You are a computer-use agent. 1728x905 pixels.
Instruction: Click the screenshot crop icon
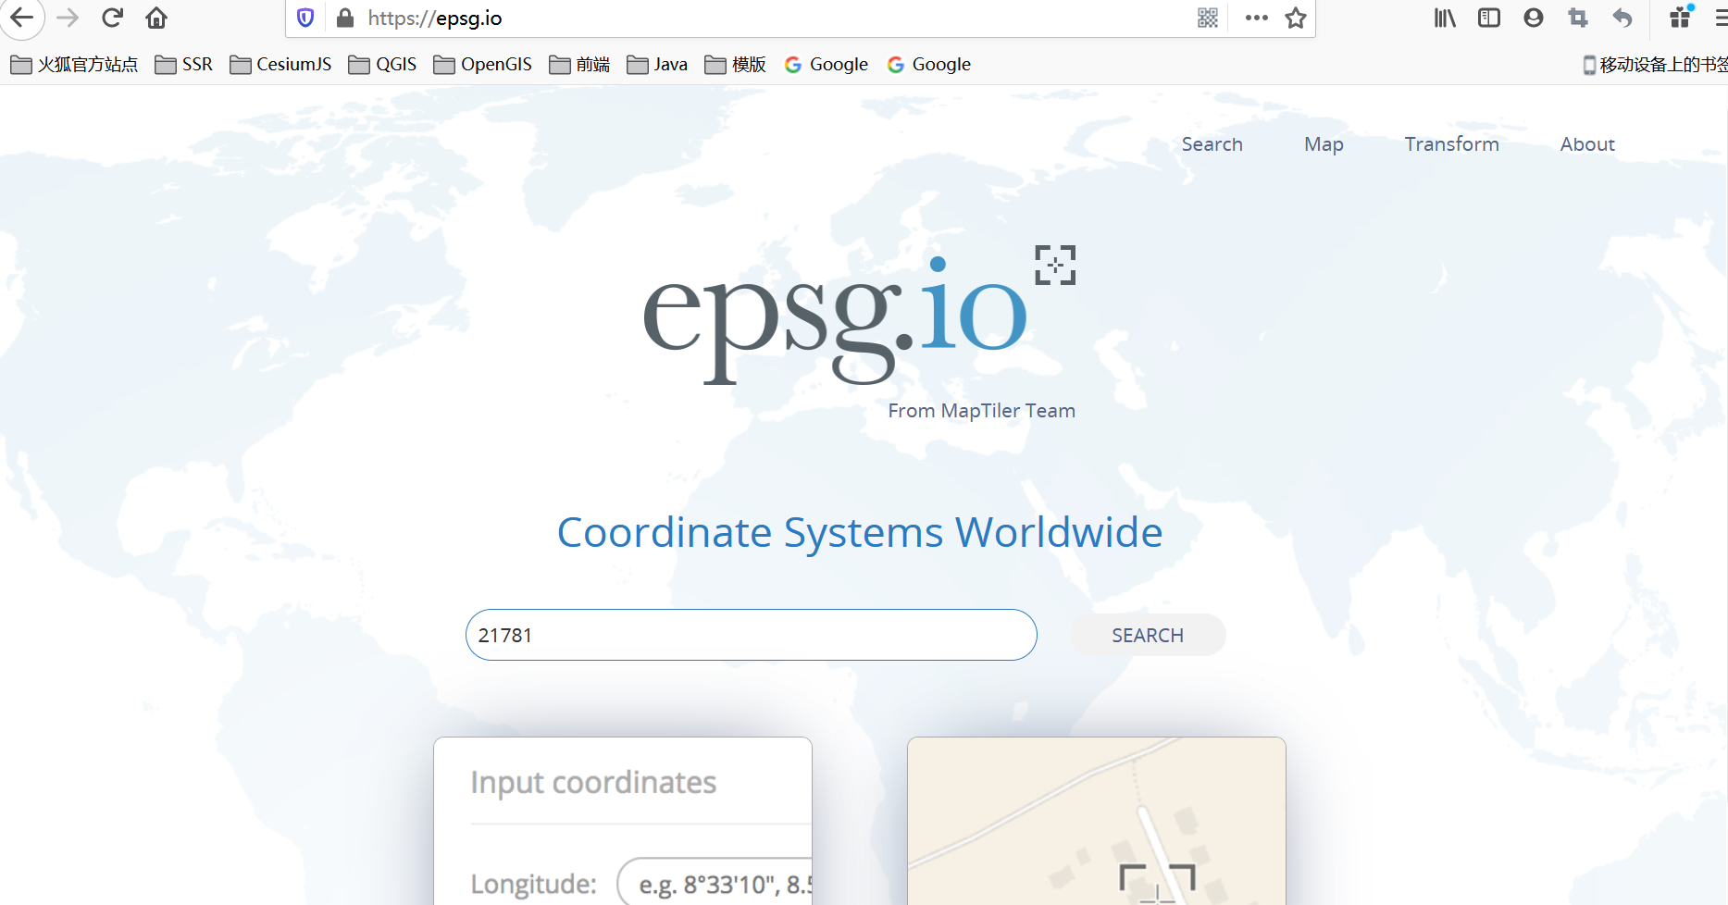tap(1577, 18)
